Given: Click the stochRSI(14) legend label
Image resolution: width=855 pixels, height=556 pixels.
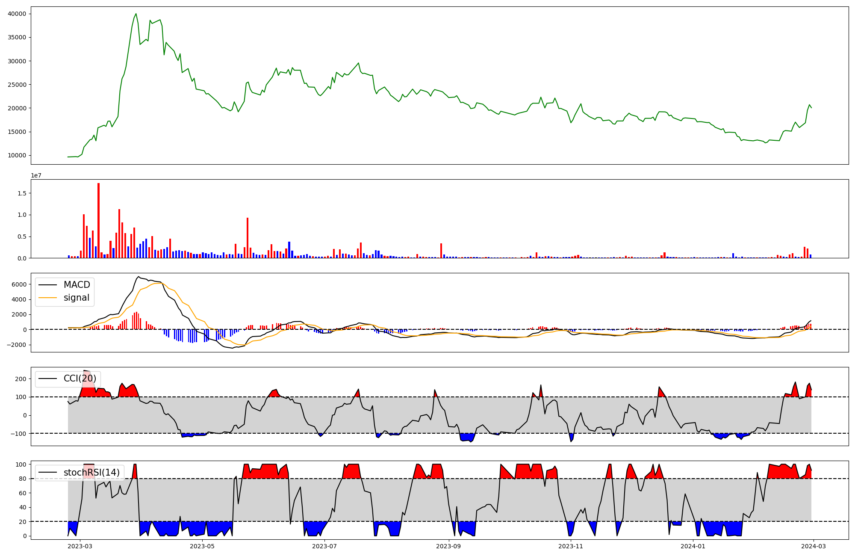Looking at the screenshot, I should 91,473.
